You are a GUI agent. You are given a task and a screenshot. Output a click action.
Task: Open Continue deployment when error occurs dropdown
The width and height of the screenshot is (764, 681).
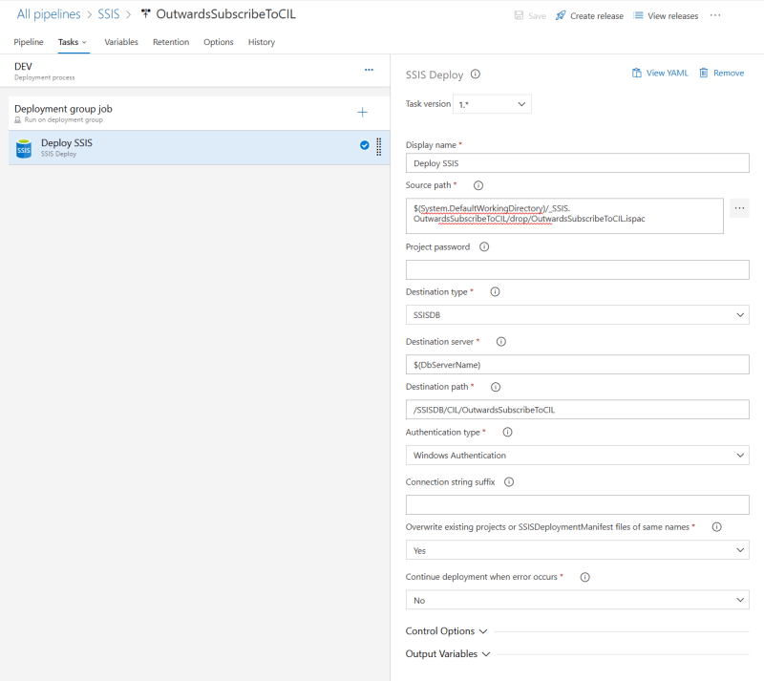click(x=578, y=600)
